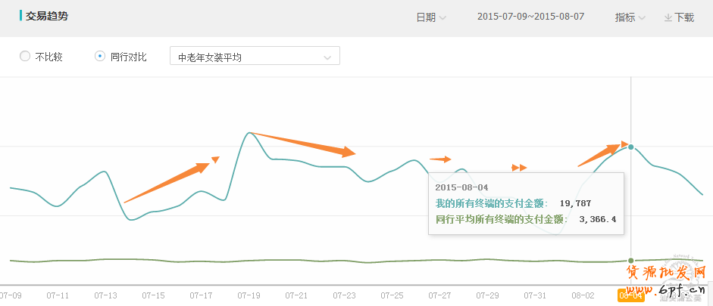Select the 同行对比 radio button
This screenshot has width=713, height=306.
tap(100, 57)
